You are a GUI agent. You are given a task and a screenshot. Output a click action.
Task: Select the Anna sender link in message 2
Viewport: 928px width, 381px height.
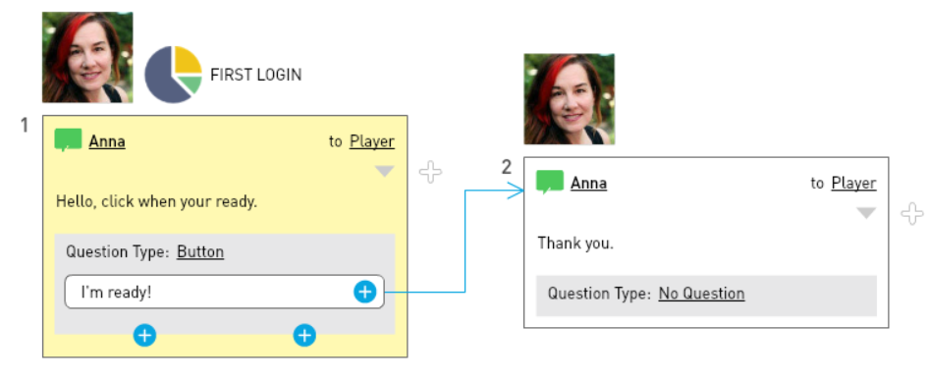[x=589, y=184]
